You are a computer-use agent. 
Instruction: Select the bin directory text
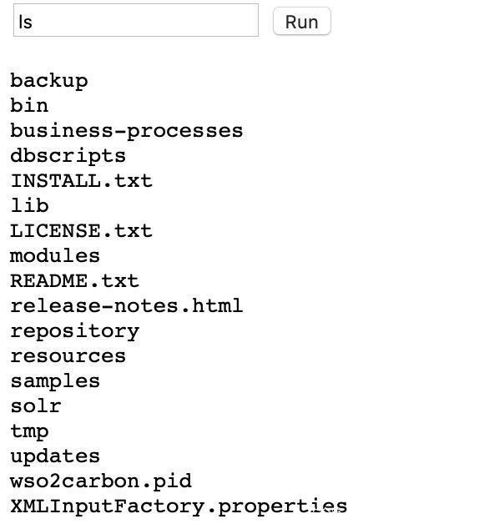[29, 105]
